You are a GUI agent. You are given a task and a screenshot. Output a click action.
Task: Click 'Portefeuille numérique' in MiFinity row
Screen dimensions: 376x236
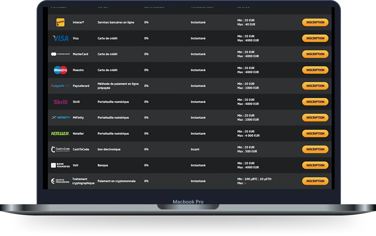pos(113,118)
